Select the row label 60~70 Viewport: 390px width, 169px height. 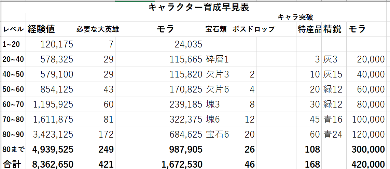13,104
